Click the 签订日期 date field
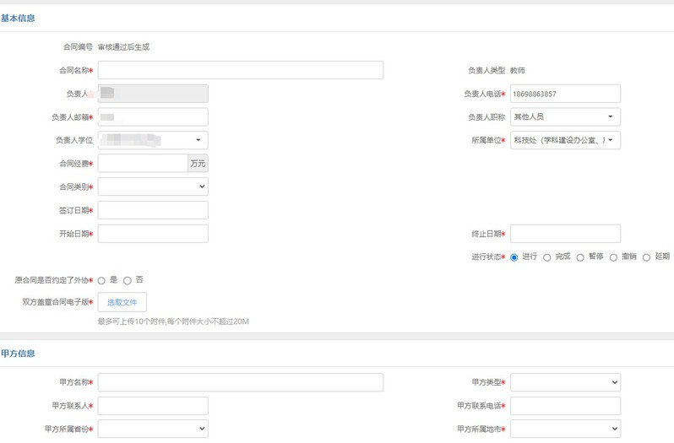Screen dimensions: 674x443 (153, 210)
